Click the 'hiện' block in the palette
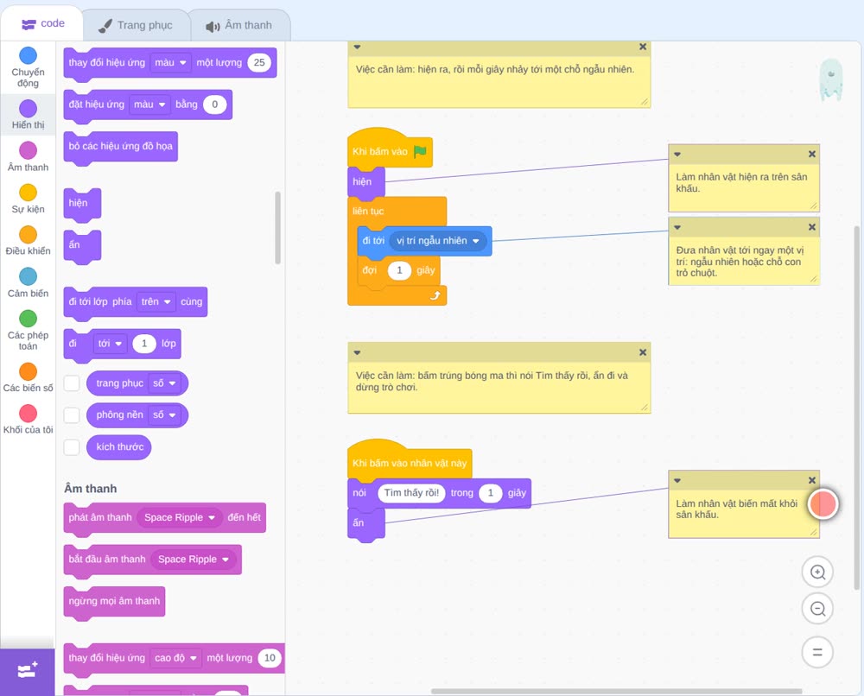The height and width of the screenshot is (696, 864). (x=82, y=205)
